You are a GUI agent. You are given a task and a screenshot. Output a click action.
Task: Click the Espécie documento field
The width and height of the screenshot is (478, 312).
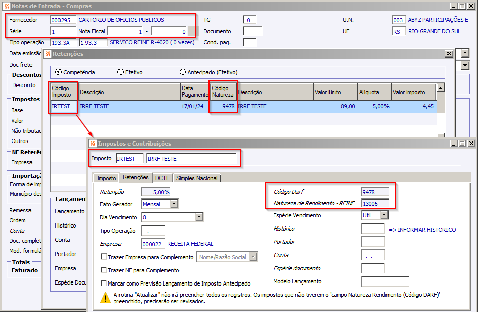click(x=373, y=268)
